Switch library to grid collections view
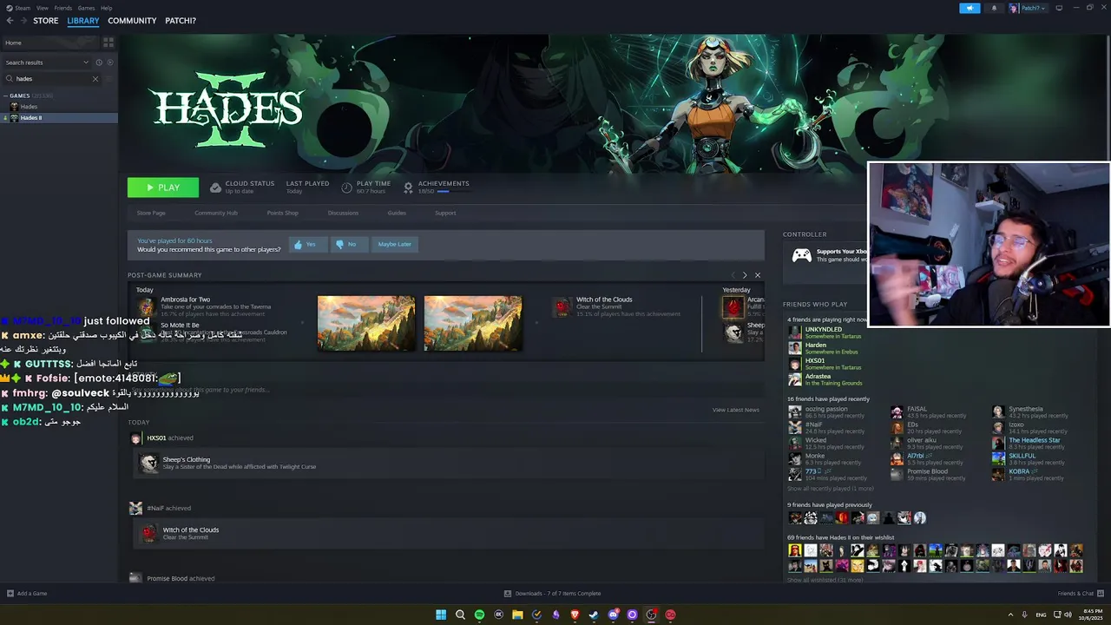Image resolution: width=1111 pixels, height=625 pixels. pyautogui.click(x=108, y=42)
